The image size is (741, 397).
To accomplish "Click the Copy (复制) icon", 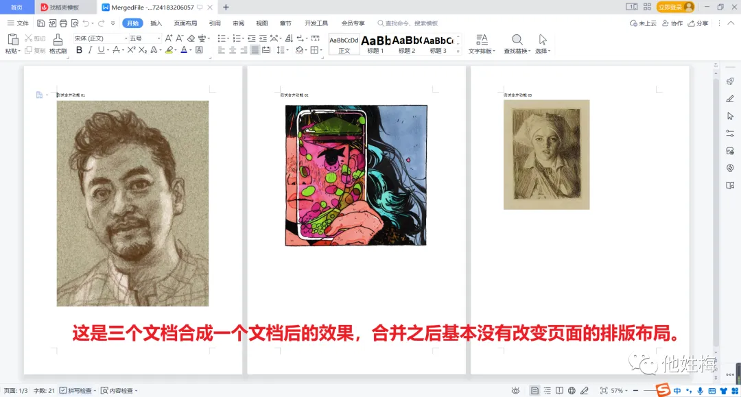I will click(28, 50).
